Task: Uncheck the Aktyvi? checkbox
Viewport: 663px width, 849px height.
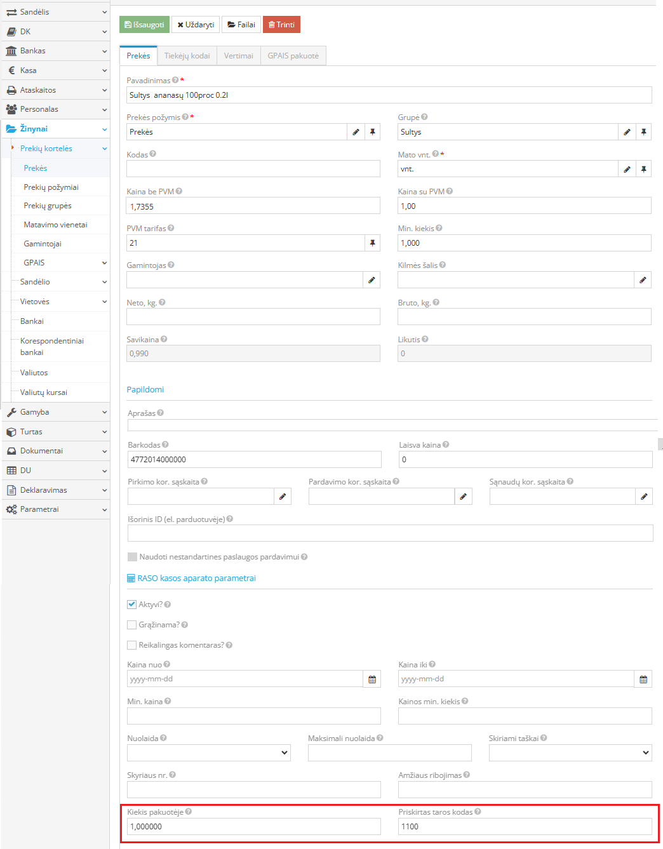Action: 132,605
